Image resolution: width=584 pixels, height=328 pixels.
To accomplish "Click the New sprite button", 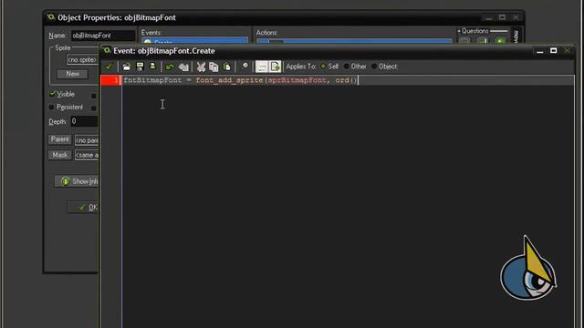I will [73, 74].
